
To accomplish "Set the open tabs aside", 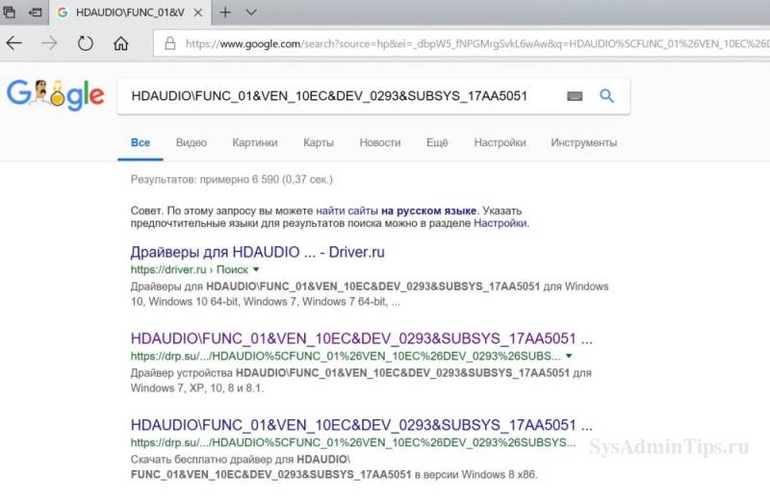I will pyautogui.click(x=35, y=13).
